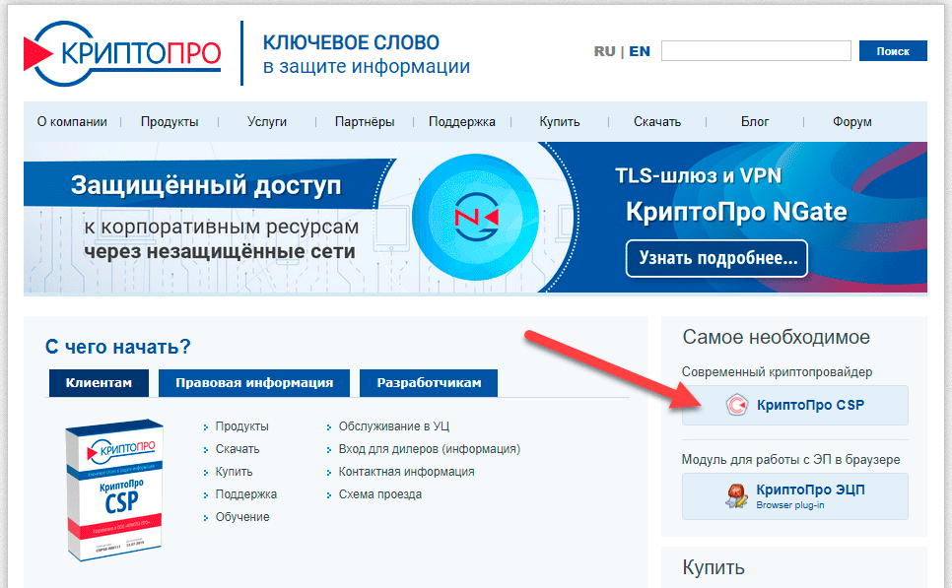The image size is (952, 588).
Task: Click the КриптоПро logo in the header
Action: pyautogui.click(x=122, y=53)
